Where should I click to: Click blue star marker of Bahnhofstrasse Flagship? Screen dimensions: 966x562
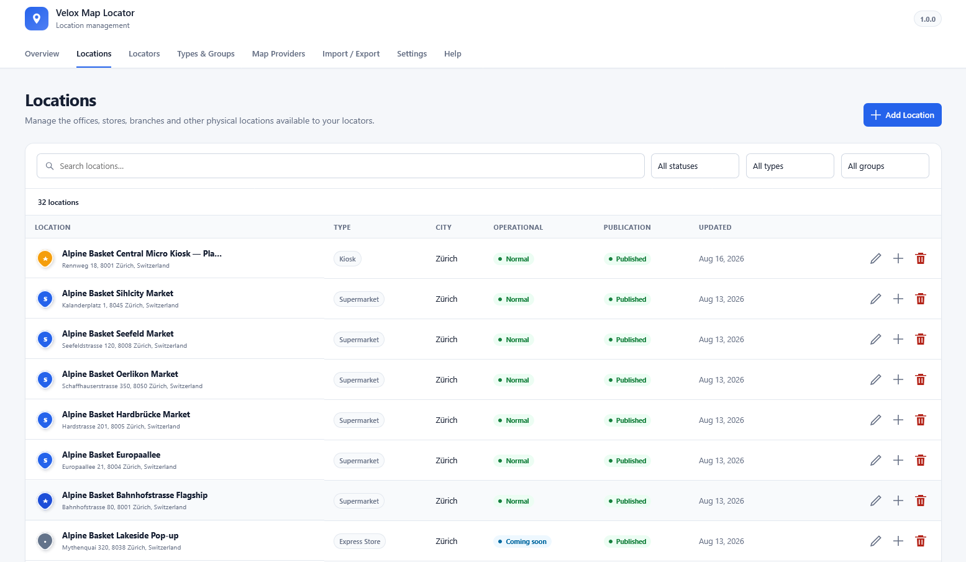click(45, 501)
